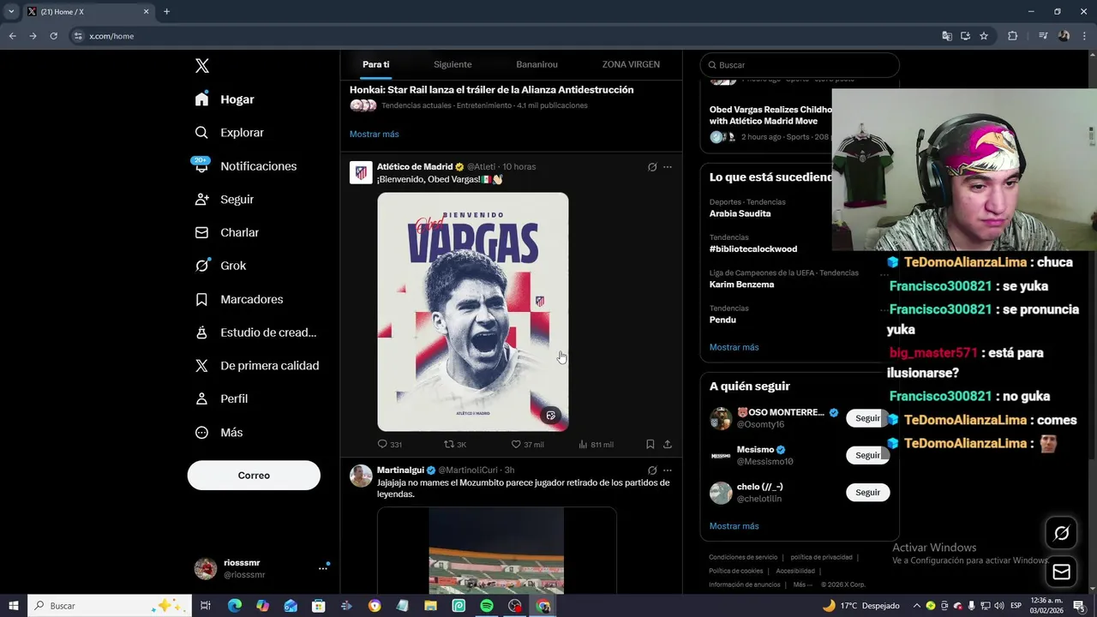1097x617 pixels.
Task: Click the translate page icon
Action: pyautogui.click(x=946, y=36)
